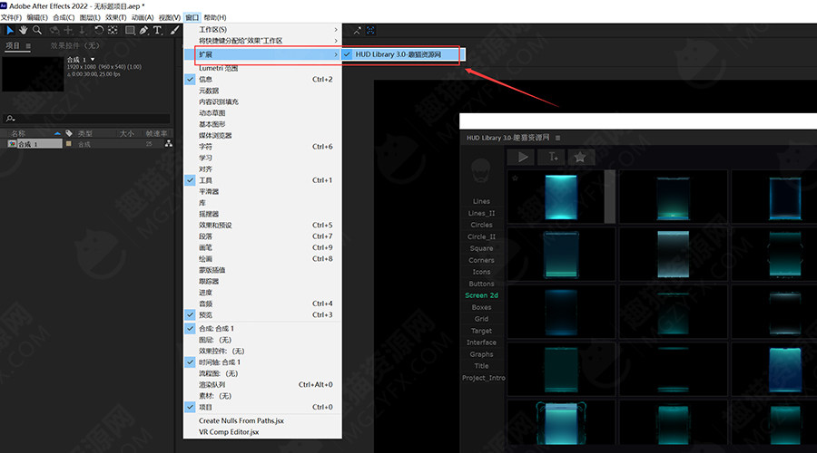
Task: Select the Type text tool
Action: [157, 30]
